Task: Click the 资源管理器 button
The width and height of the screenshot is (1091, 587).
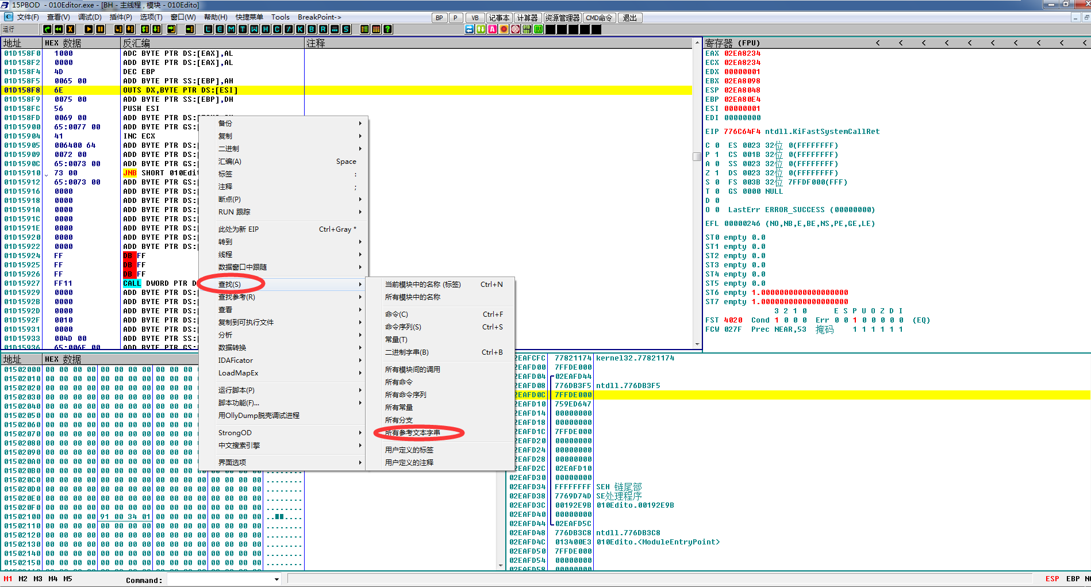Action: tap(562, 18)
